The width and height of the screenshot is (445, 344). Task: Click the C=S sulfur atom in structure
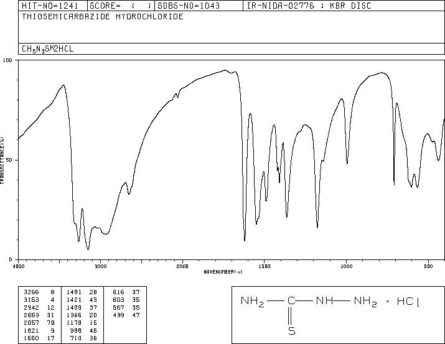coord(292,331)
